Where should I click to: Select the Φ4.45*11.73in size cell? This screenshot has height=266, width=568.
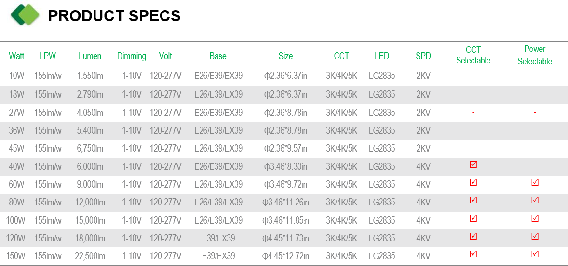point(285,238)
